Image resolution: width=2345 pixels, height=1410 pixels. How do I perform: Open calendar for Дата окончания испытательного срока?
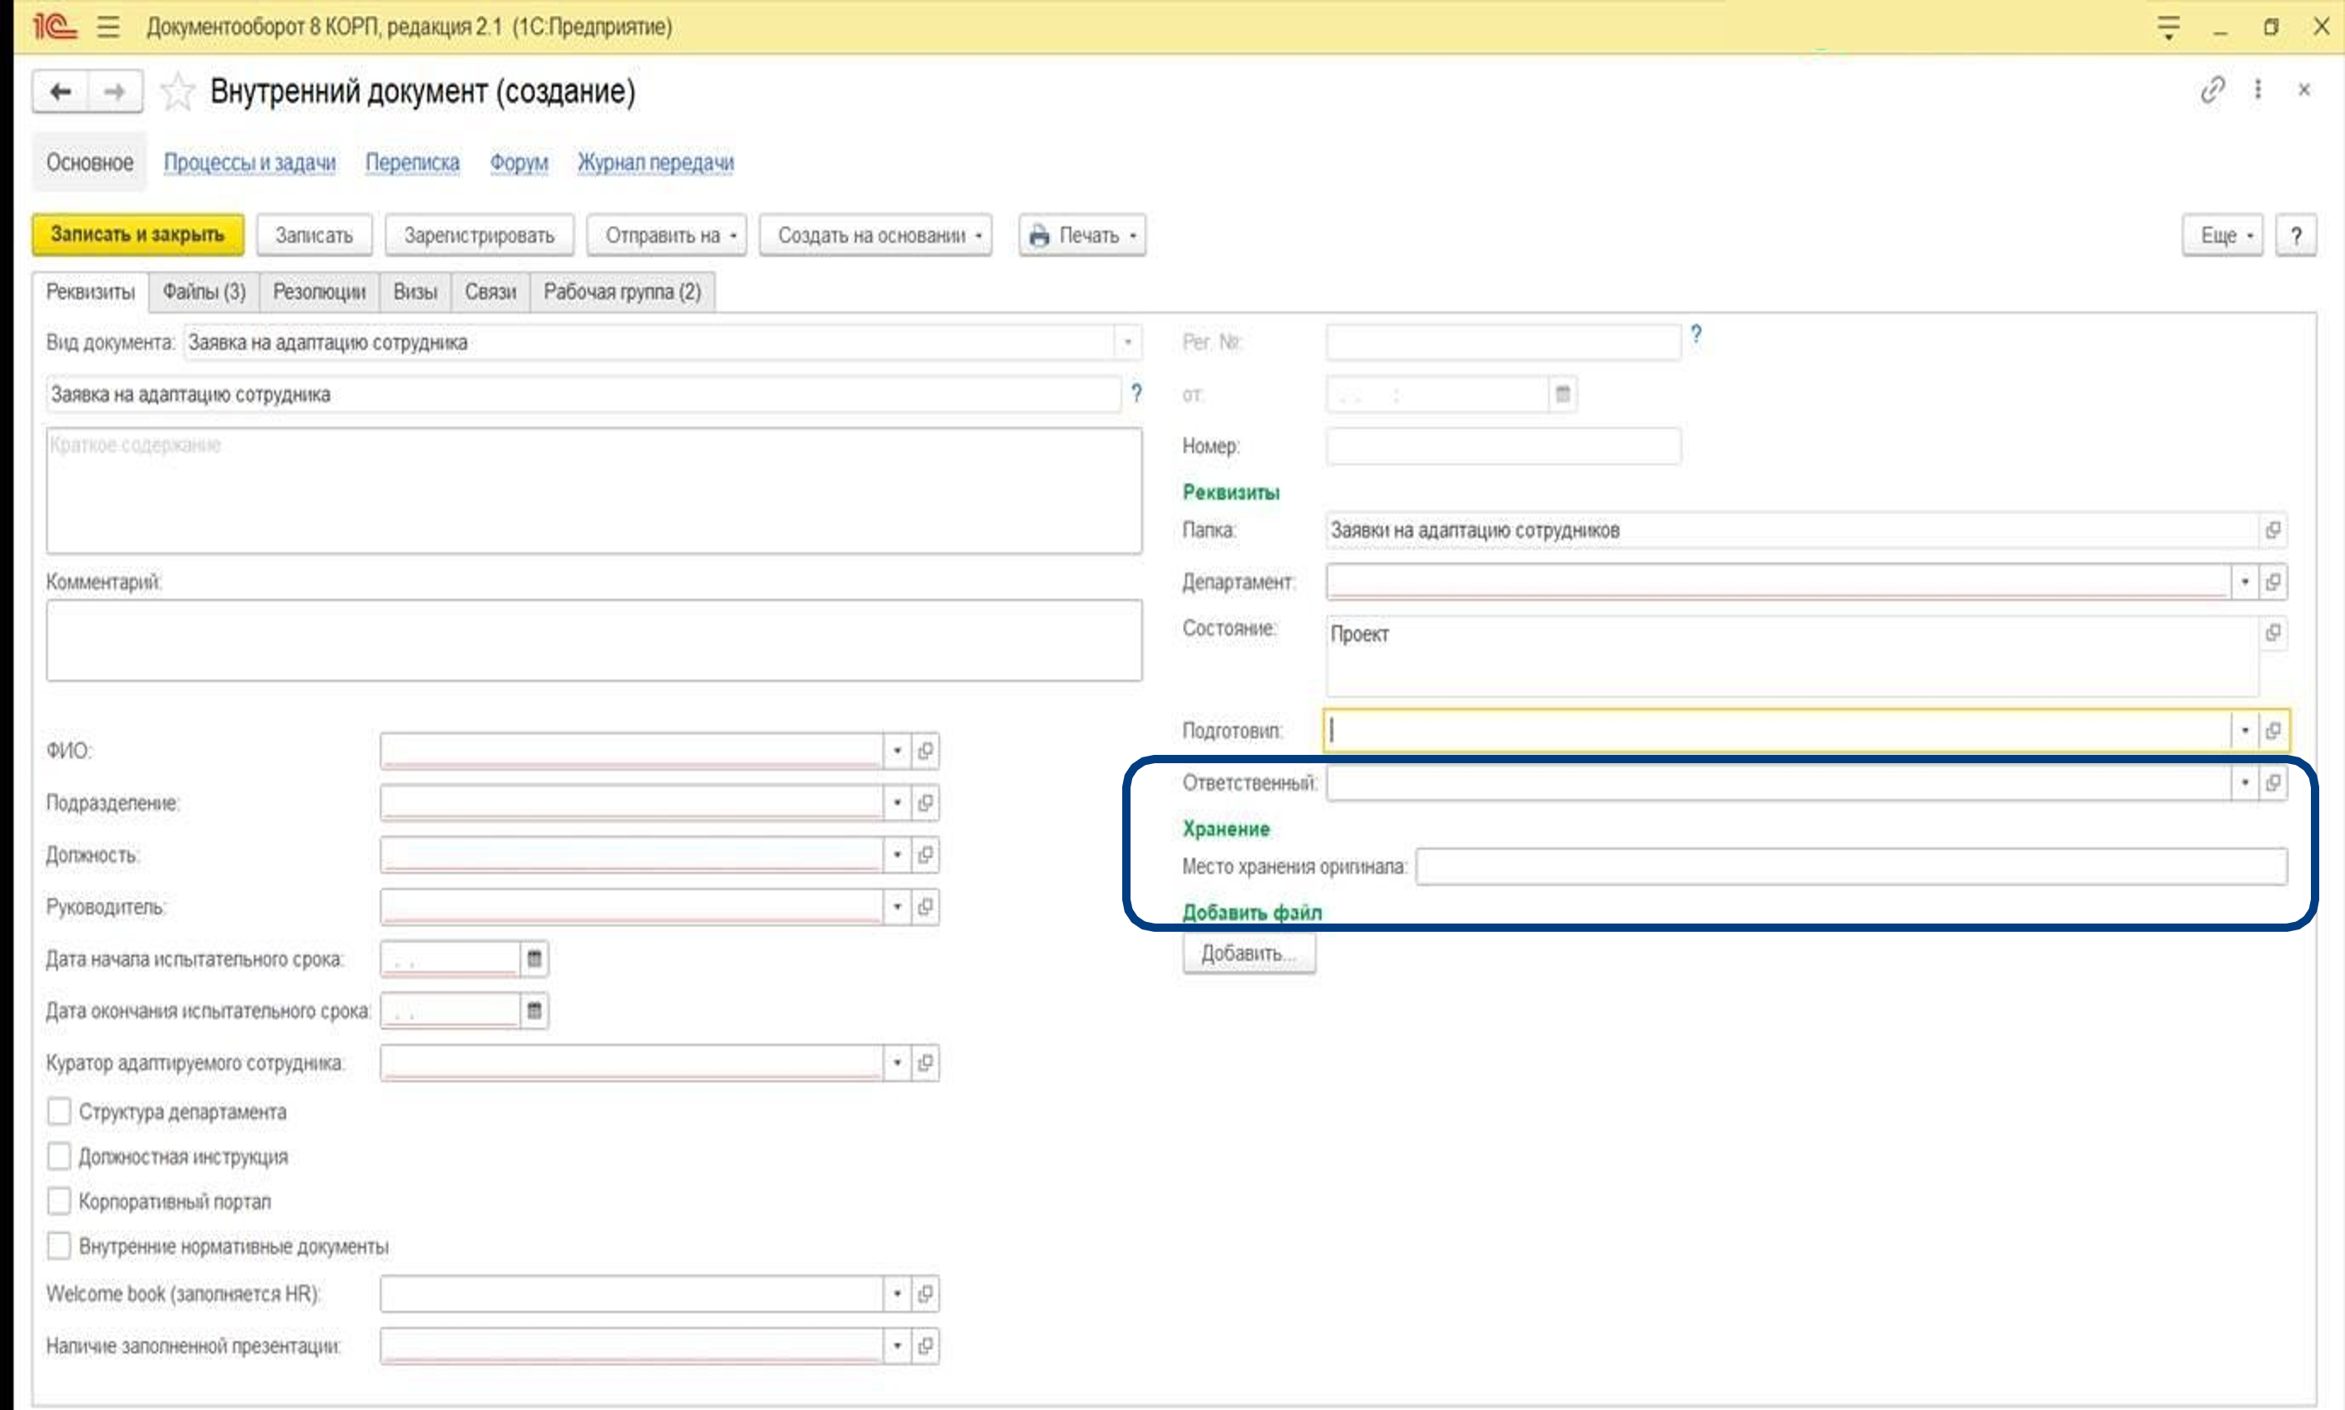pyautogui.click(x=534, y=1011)
